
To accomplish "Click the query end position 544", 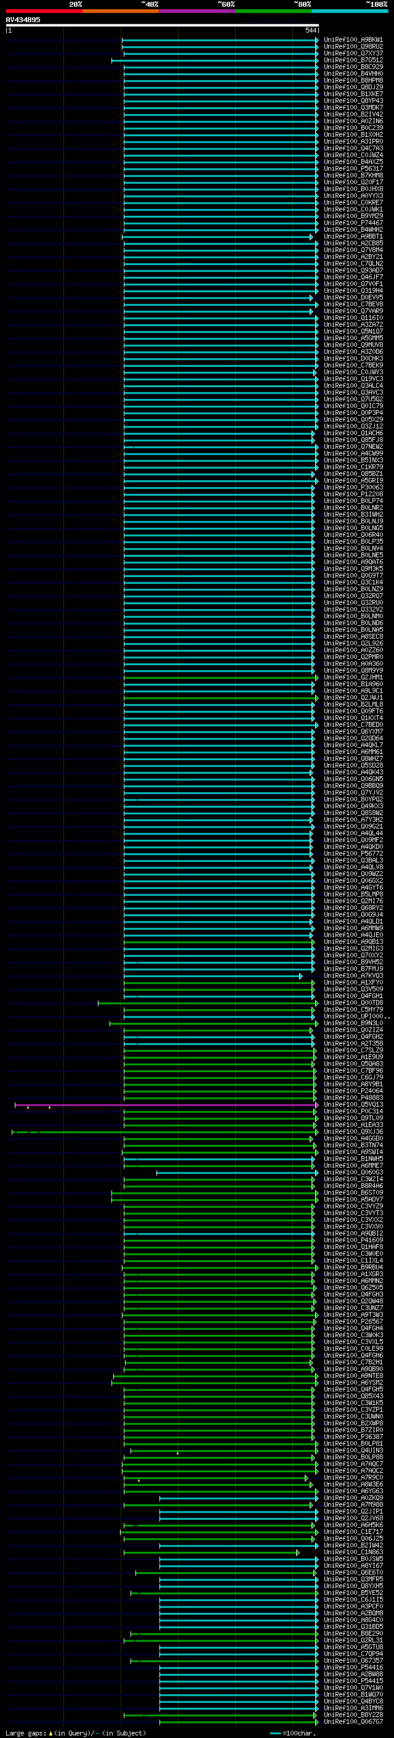I will (x=310, y=30).
